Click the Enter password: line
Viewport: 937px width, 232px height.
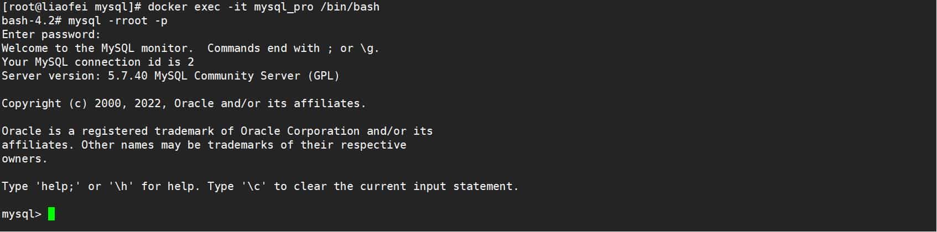coord(51,34)
